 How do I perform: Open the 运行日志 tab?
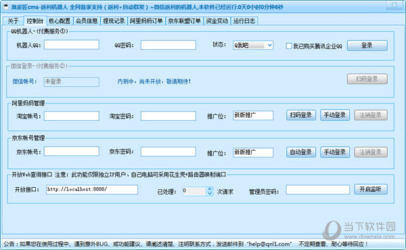point(244,21)
